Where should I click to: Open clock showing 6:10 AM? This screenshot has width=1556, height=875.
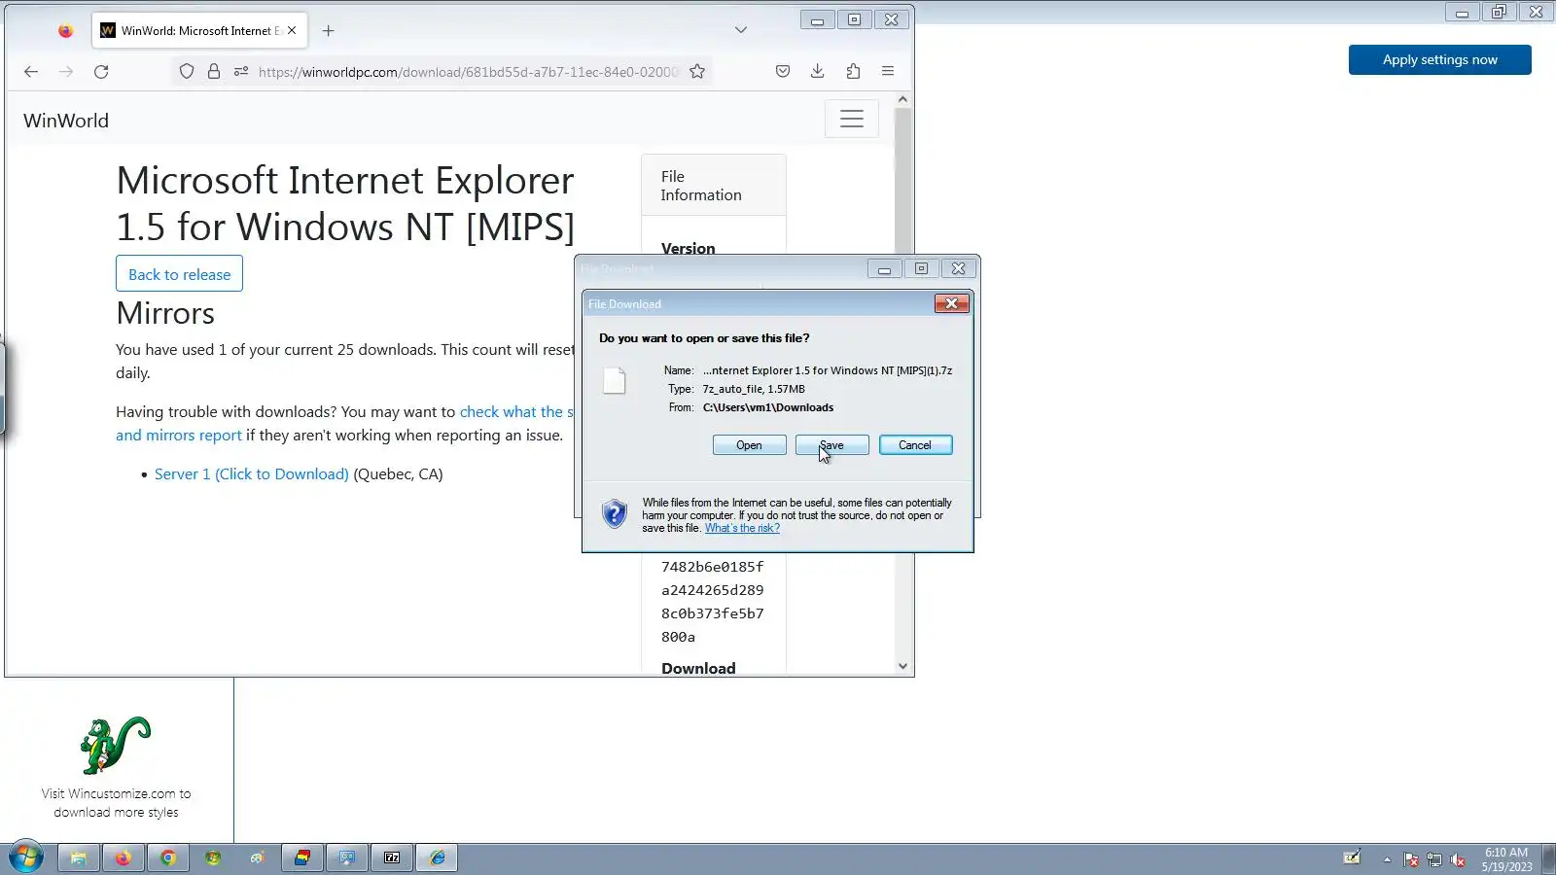1506,859
